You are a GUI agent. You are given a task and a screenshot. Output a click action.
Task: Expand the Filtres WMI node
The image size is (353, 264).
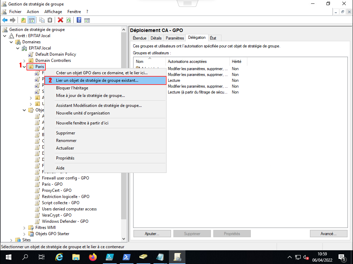click(24, 228)
